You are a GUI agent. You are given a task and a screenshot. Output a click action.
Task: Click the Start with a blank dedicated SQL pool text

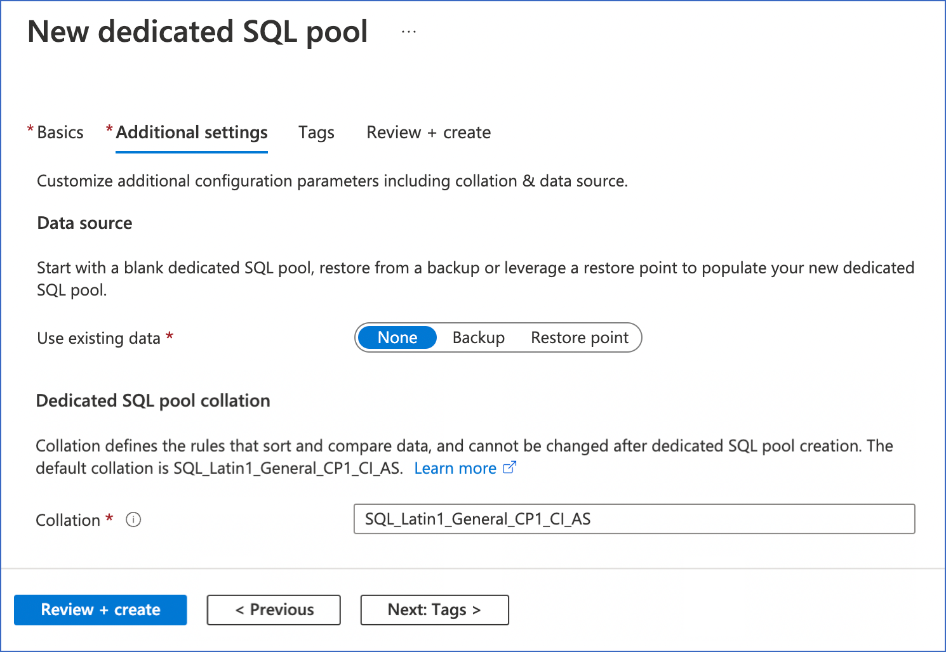[476, 279]
